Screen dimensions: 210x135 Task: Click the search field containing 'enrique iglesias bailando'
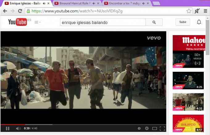103,22
